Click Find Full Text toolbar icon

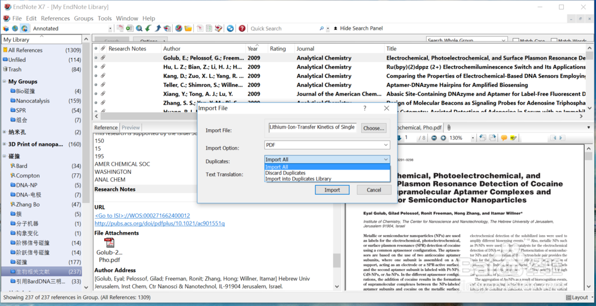167,29
